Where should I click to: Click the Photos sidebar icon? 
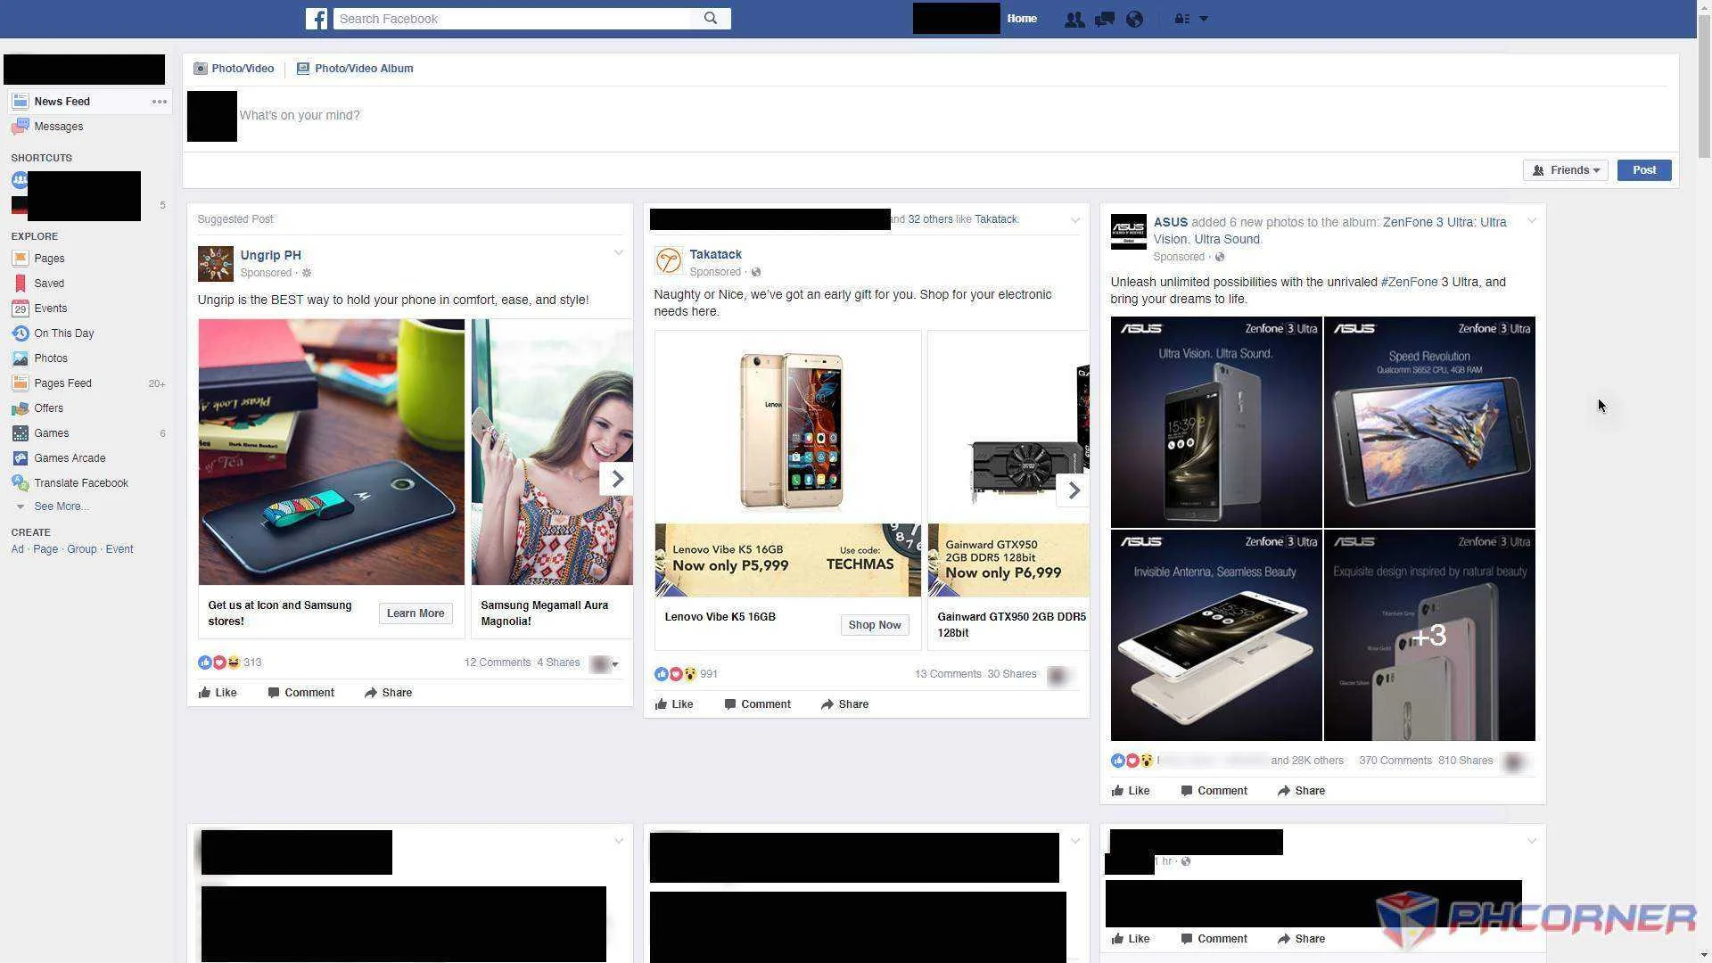[x=20, y=358]
